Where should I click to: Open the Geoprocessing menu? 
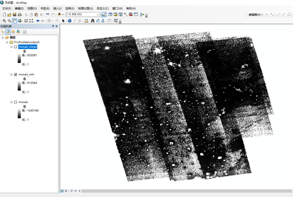click(85, 8)
